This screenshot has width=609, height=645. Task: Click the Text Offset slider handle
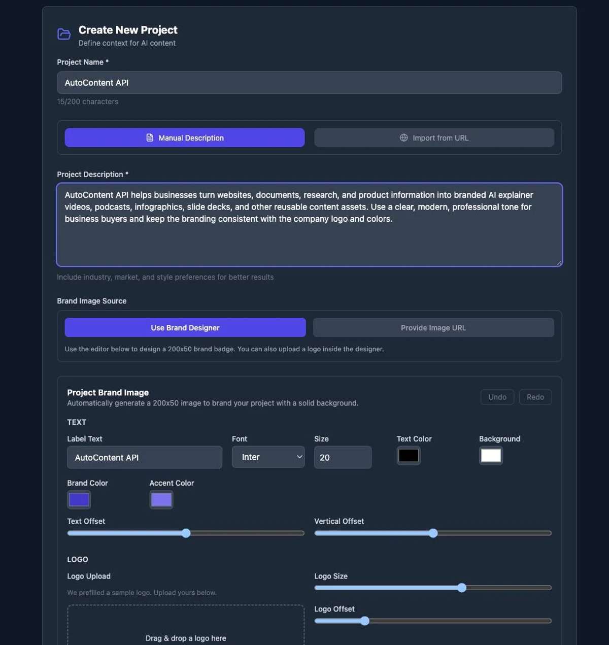point(186,533)
